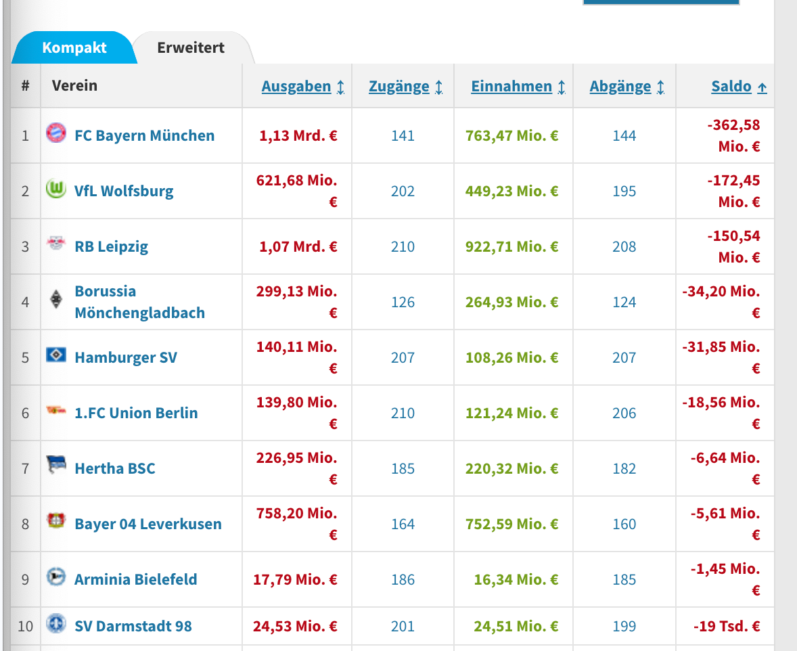The height and width of the screenshot is (651, 797).
Task: Open the VfL Wolfsburg club link
Action: tap(124, 192)
